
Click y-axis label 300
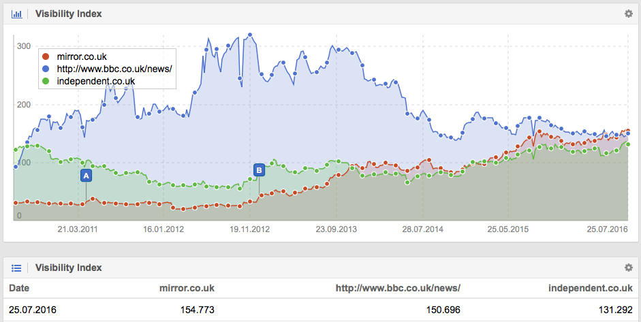pos(24,46)
